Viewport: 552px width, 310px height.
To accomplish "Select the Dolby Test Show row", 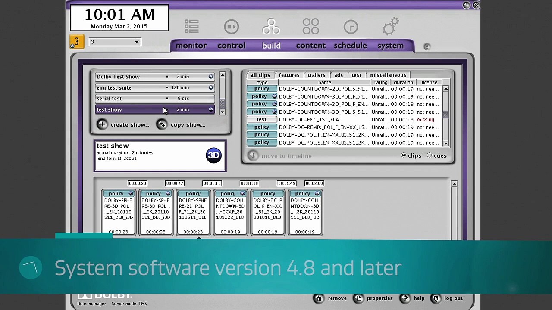I will [155, 77].
